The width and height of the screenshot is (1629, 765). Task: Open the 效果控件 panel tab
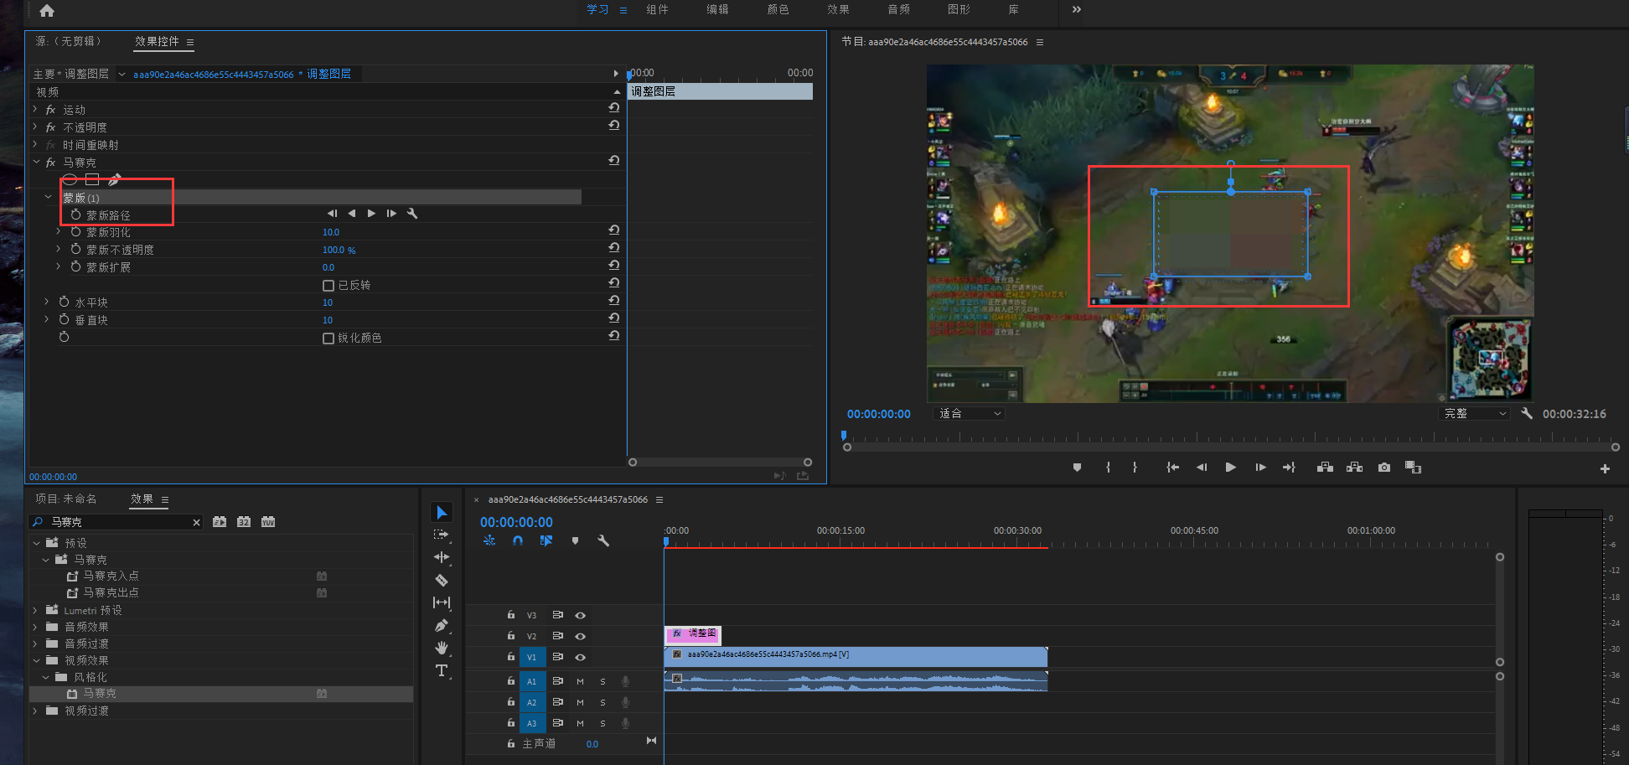157,41
